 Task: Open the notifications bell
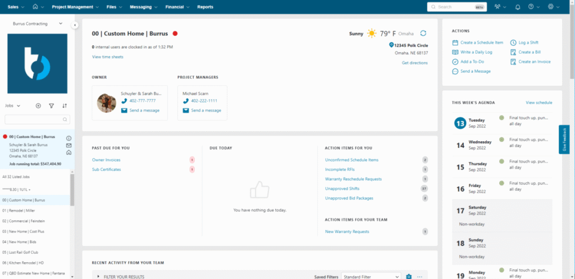[517, 7]
